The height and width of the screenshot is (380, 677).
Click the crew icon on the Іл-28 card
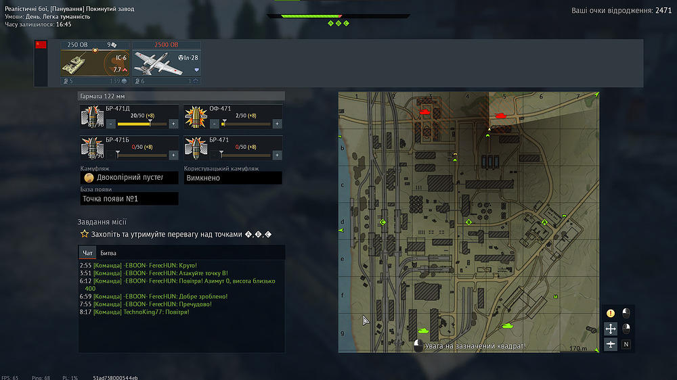click(137, 81)
